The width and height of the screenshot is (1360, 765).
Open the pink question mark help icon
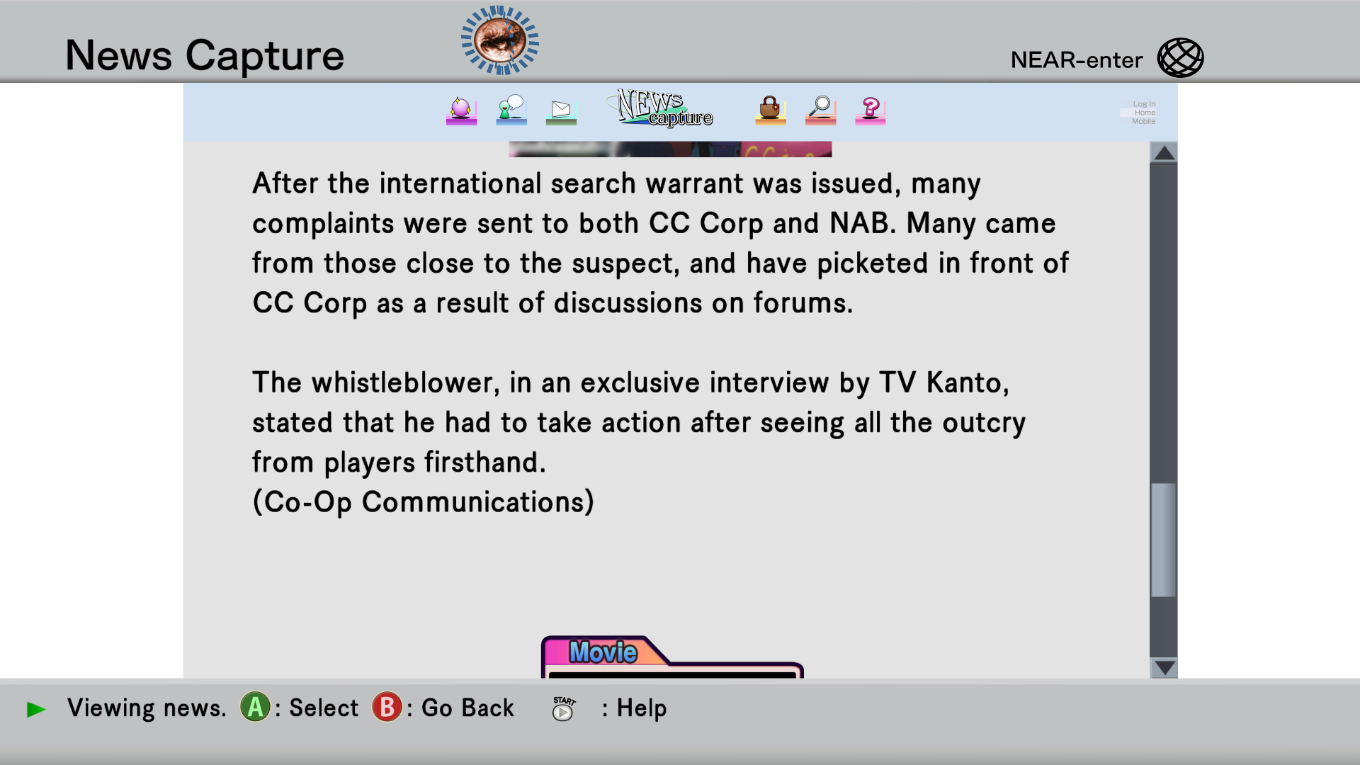(871, 110)
